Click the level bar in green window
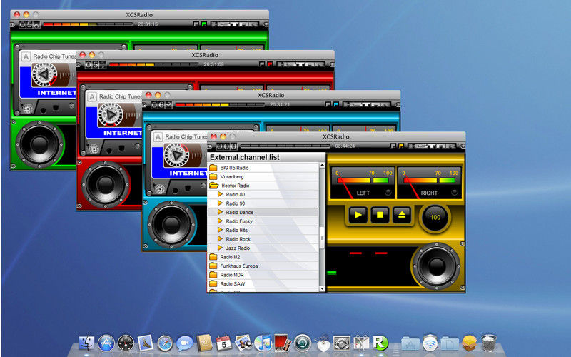571x357 pixels. [88, 24]
